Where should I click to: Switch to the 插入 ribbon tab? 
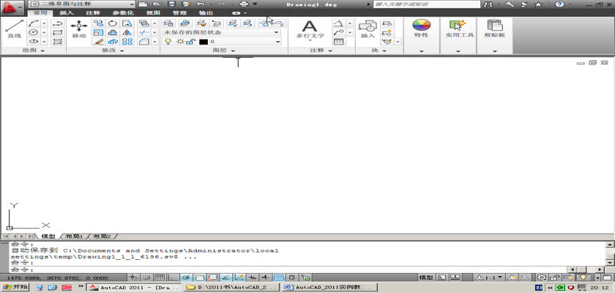(66, 13)
